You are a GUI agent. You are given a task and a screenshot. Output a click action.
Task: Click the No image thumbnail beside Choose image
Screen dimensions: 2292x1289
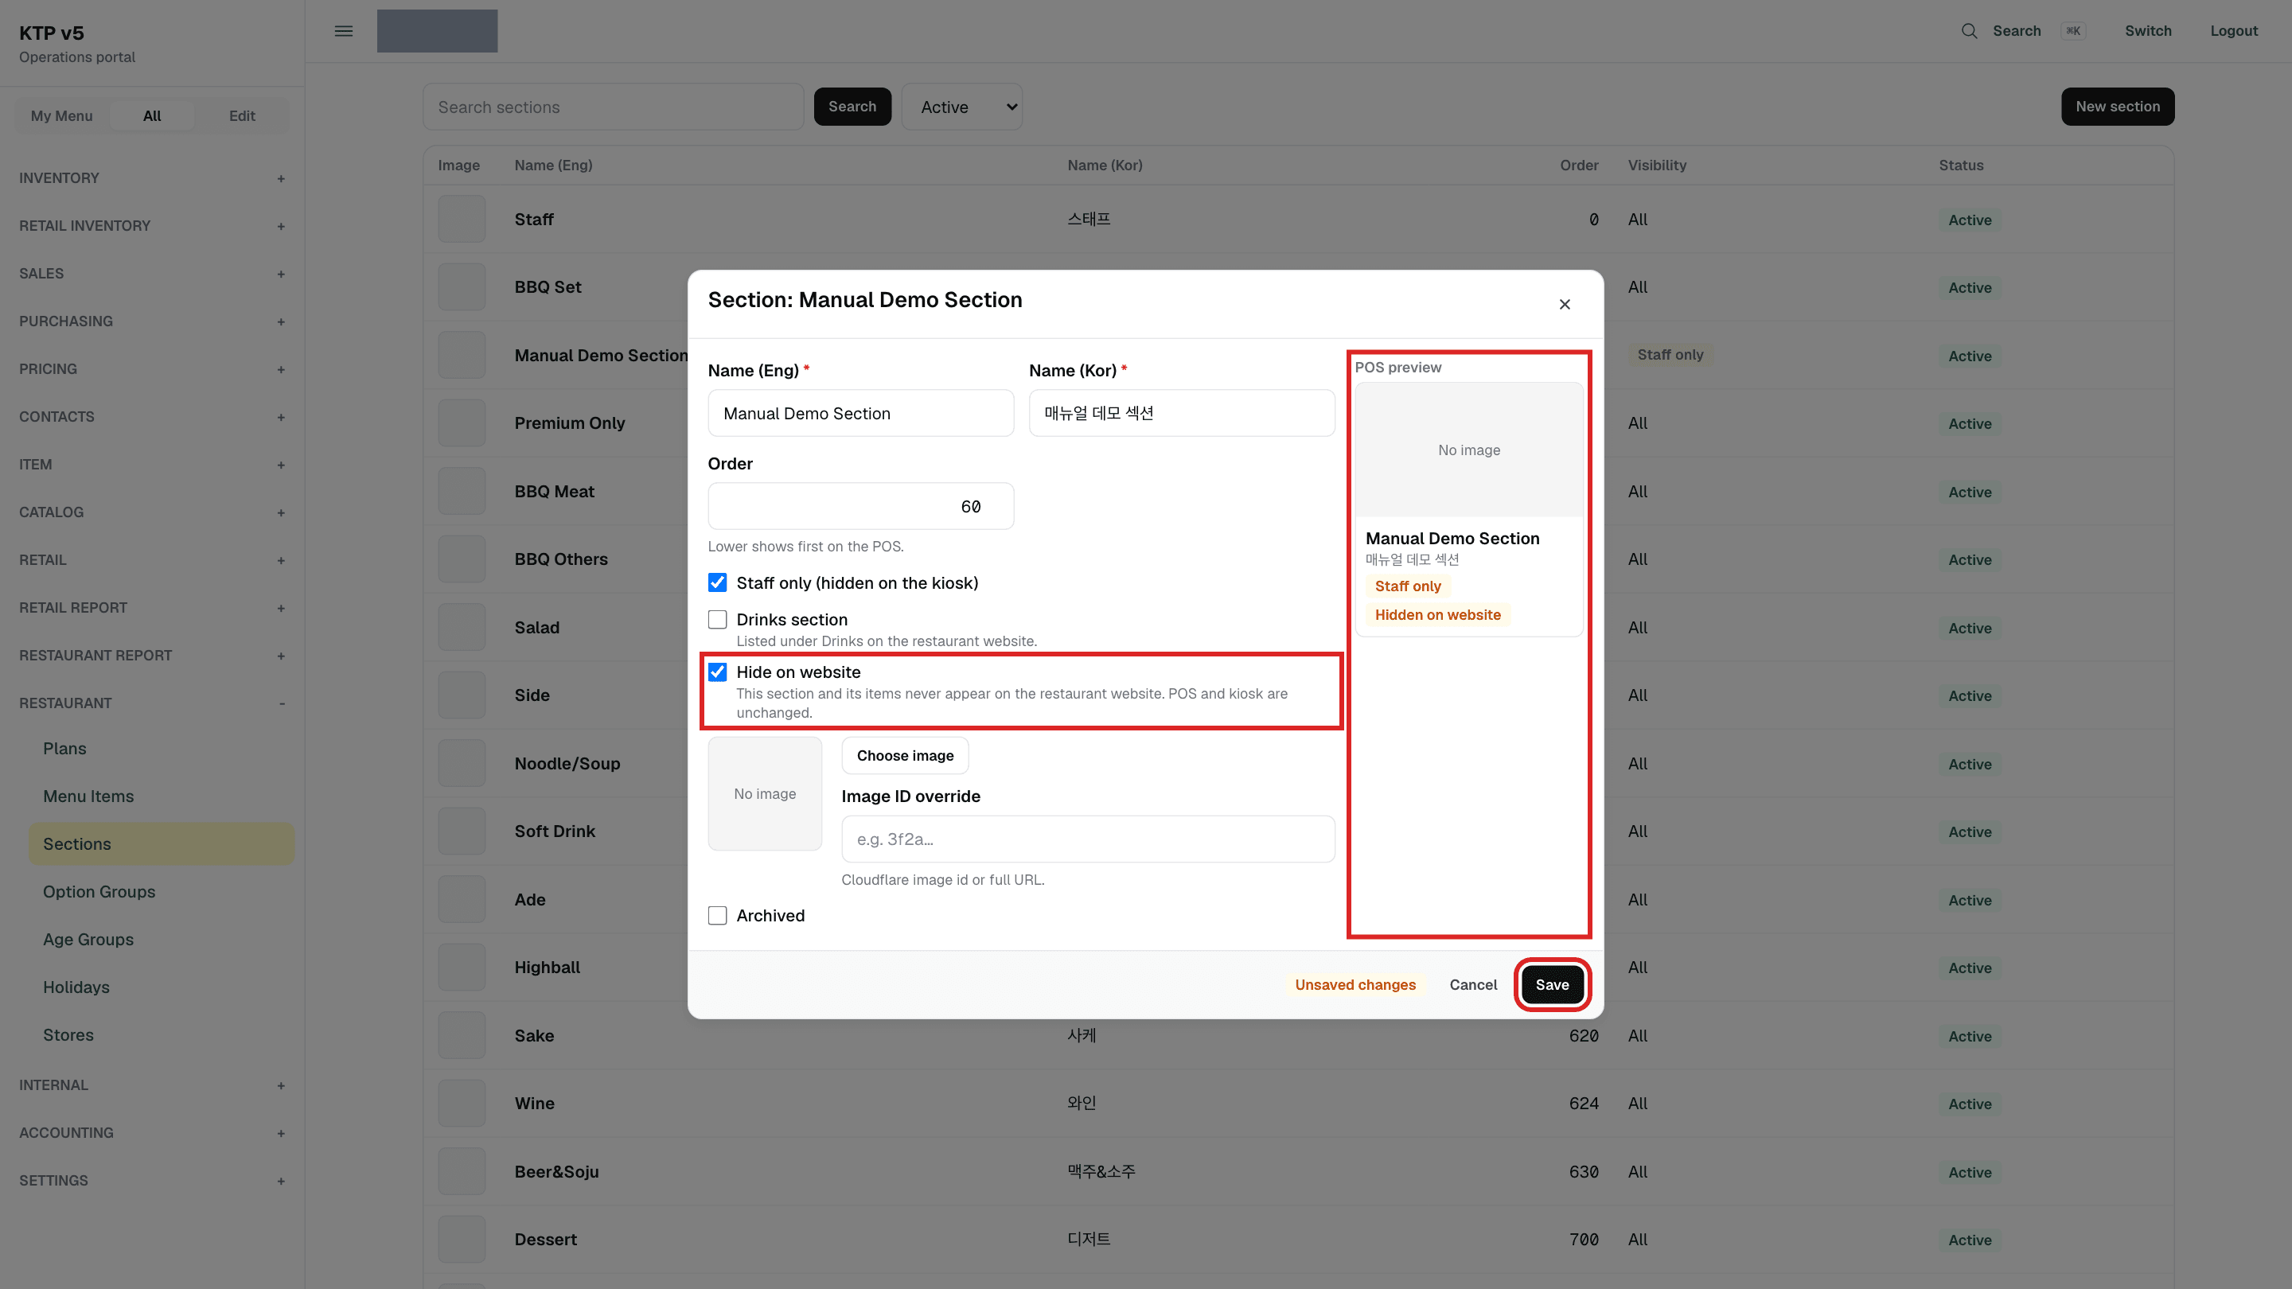[x=764, y=793]
